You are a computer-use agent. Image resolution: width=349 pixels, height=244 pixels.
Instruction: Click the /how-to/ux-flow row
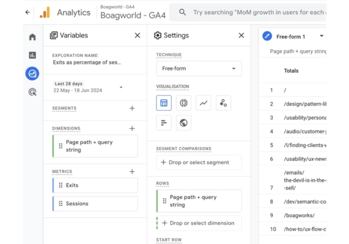coord(292,229)
